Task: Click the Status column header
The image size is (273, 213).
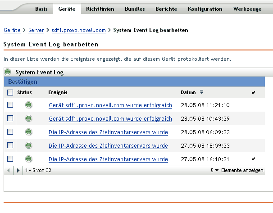Action: (24, 92)
